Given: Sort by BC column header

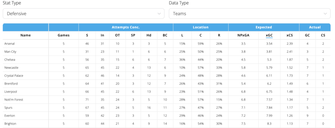Looking at the screenshot, I should click(x=165, y=35).
